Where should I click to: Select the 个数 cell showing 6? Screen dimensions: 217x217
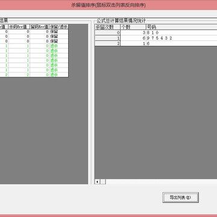coord(133,38)
